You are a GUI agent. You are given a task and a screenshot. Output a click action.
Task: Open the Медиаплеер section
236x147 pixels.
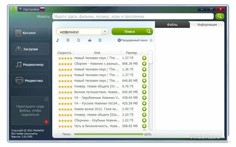(30, 64)
